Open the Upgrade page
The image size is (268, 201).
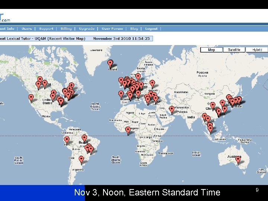(87, 29)
